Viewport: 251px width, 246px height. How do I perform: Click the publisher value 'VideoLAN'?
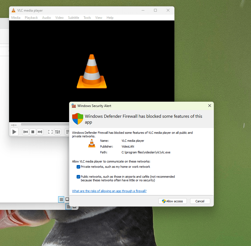[x=128, y=146]
